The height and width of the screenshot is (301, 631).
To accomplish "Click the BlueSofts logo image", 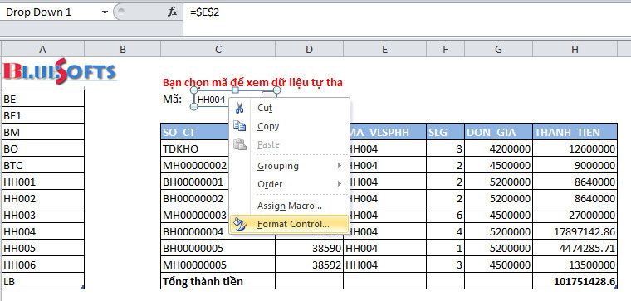I will 60,71.
